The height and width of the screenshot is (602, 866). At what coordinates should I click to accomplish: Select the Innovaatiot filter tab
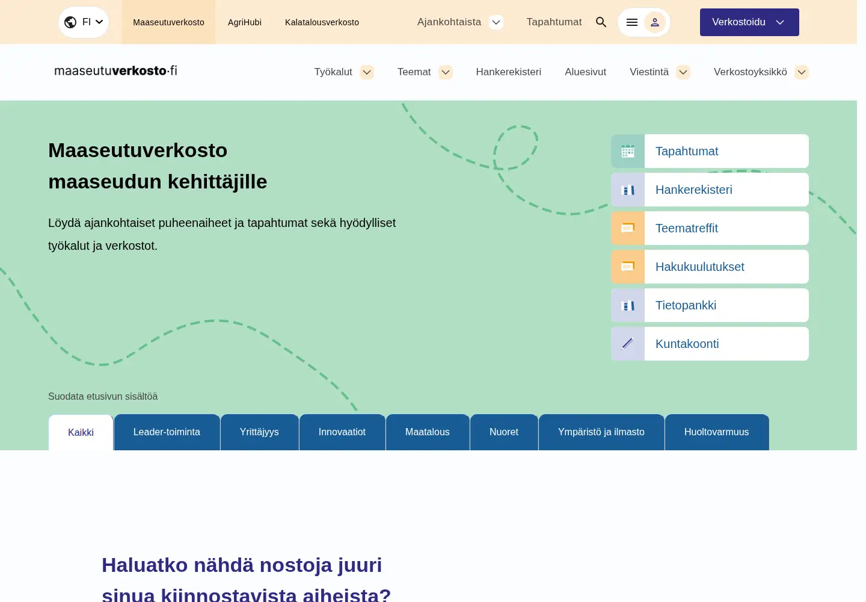pos(342,432)
